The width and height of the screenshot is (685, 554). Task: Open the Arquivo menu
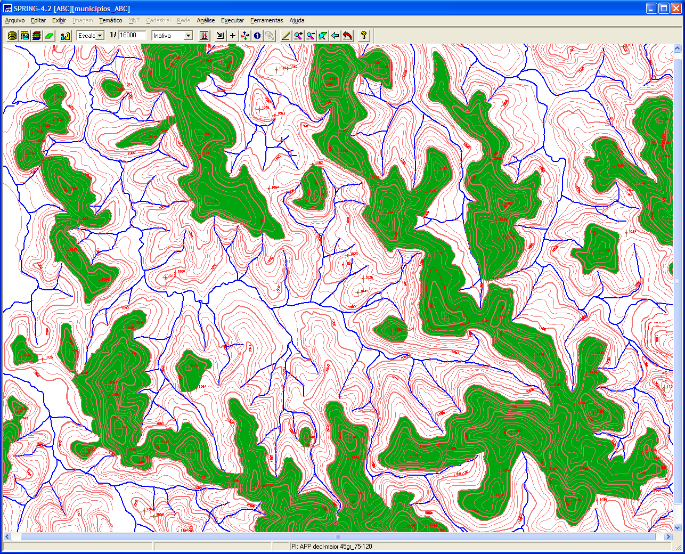point(15,20)
